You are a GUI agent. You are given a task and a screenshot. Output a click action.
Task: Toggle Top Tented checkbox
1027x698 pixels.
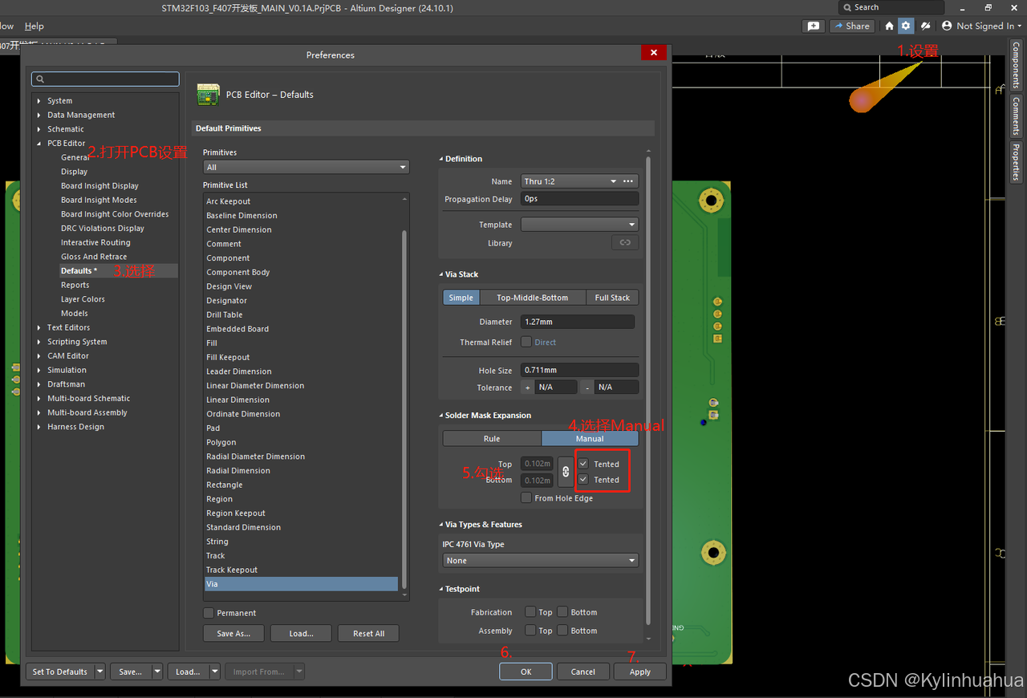583,464
